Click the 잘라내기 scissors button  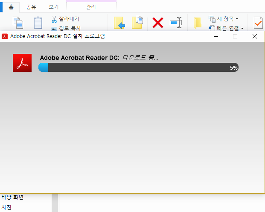pos(65,19)
